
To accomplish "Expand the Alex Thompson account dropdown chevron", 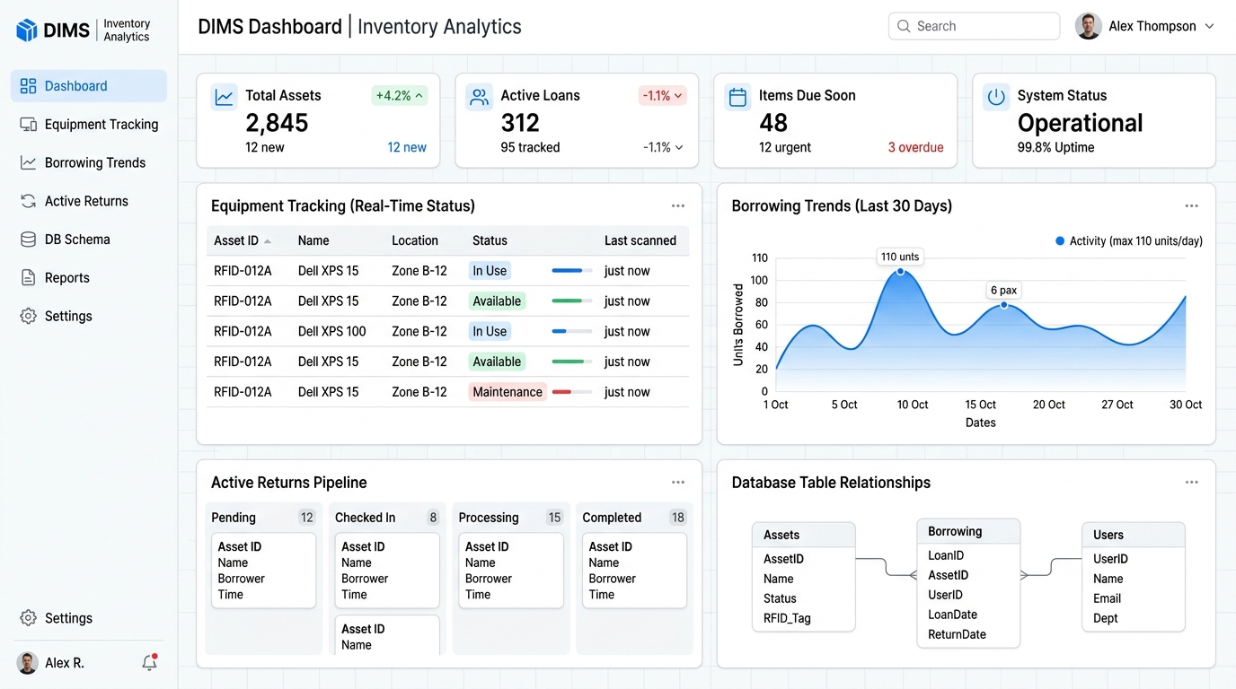I will [x=1209, y=27].
